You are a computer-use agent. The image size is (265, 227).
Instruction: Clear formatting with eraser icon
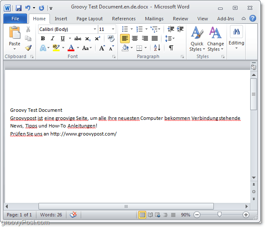point(111,39)
